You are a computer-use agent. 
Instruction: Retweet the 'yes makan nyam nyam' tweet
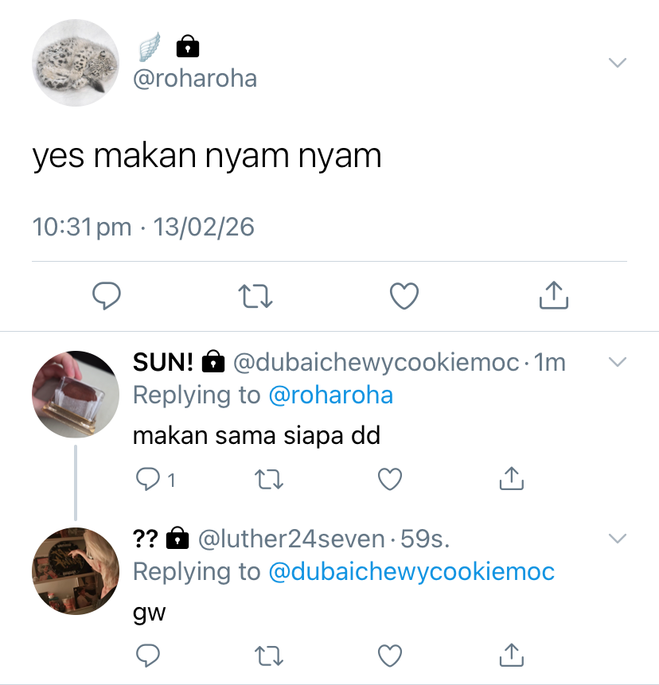255,296
